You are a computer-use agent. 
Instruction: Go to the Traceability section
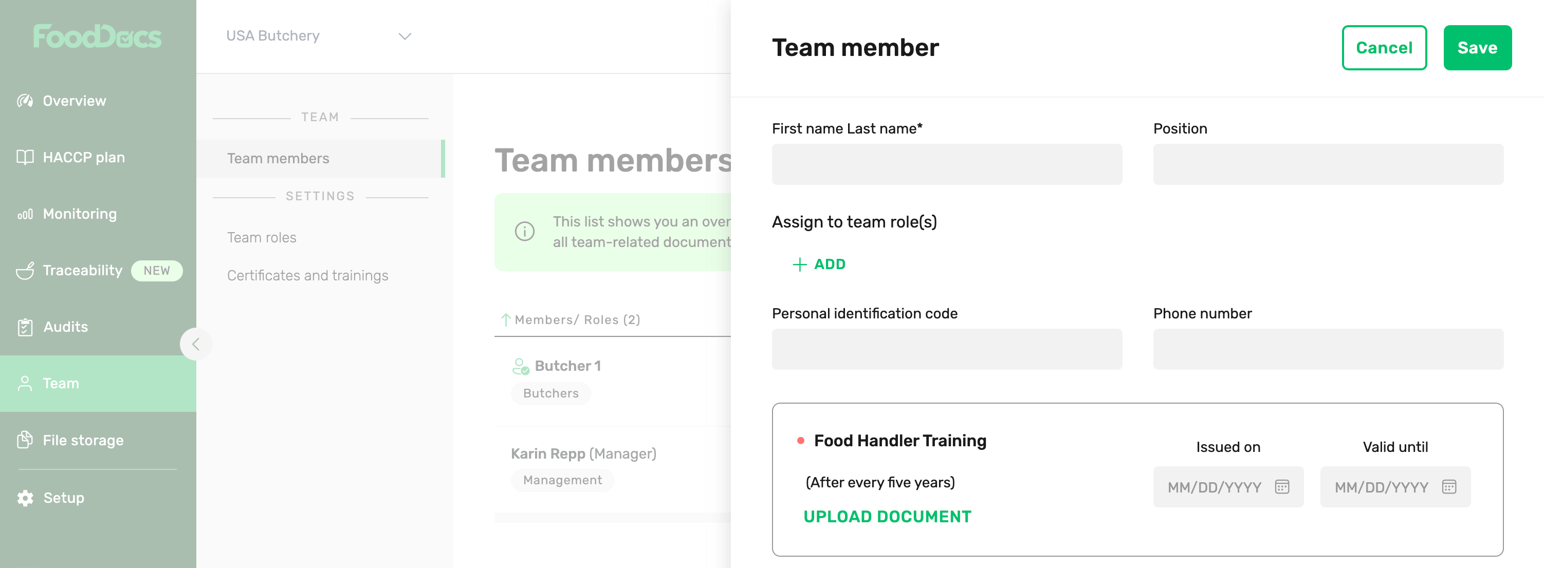[83, 271]
